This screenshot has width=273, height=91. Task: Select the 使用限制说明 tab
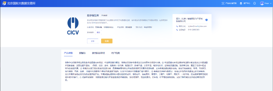[x=98, y=53]
